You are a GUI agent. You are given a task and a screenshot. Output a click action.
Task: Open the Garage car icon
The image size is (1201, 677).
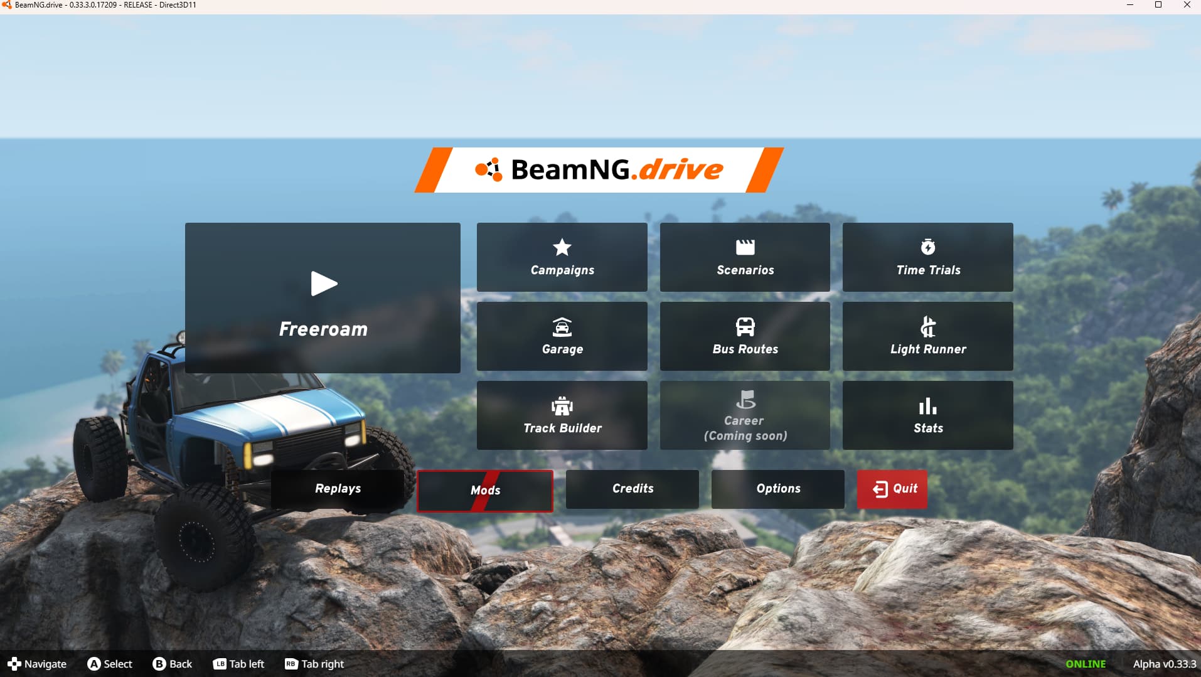point(562,327)
